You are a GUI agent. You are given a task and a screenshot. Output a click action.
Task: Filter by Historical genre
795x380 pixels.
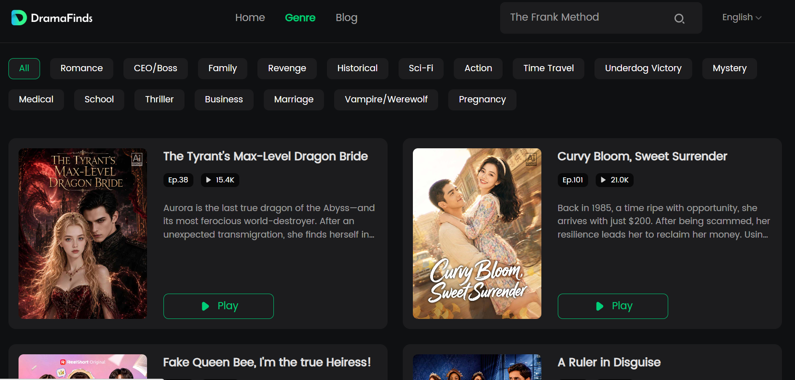[357, 69]
